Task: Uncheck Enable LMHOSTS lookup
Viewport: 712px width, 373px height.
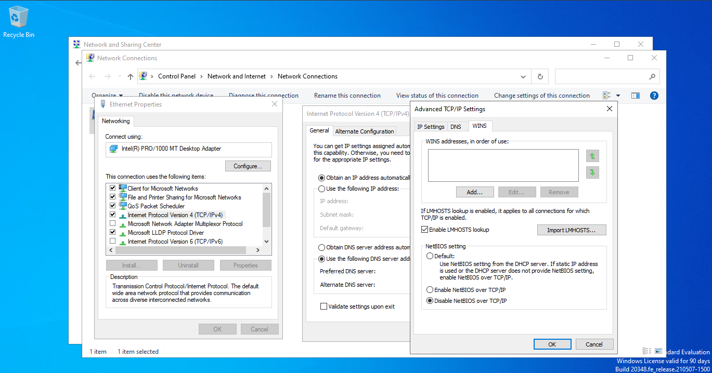Action: [x=424, y=230]
